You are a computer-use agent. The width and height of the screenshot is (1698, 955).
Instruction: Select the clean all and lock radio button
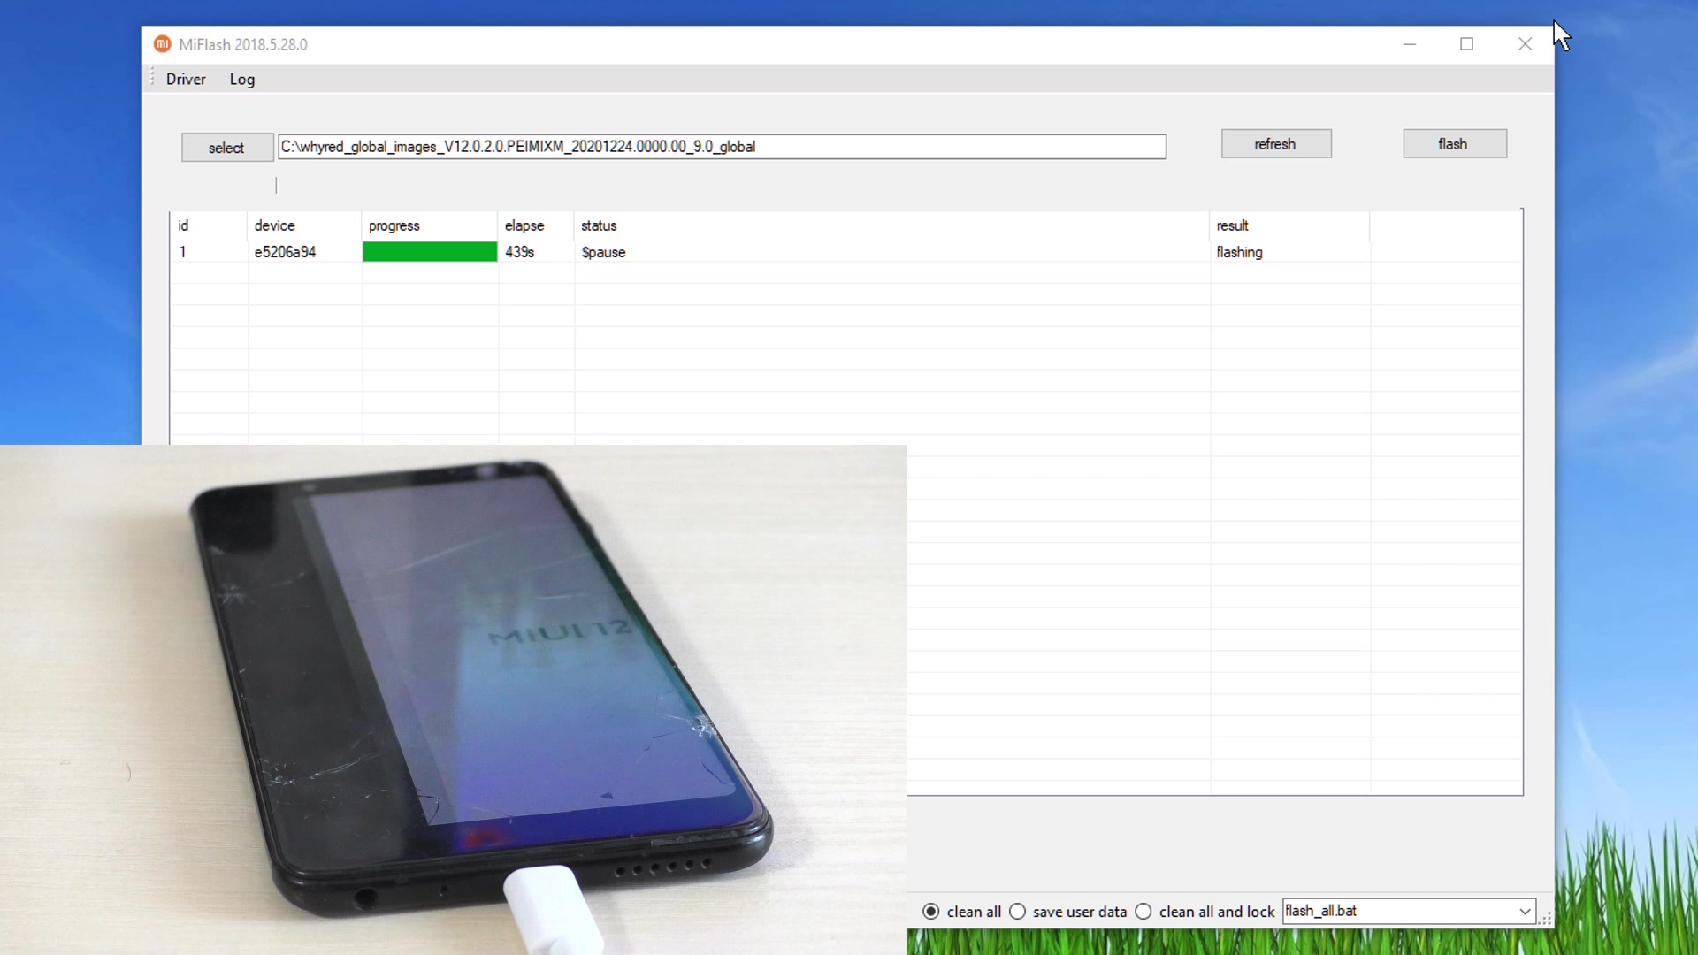click(1144, 911)
